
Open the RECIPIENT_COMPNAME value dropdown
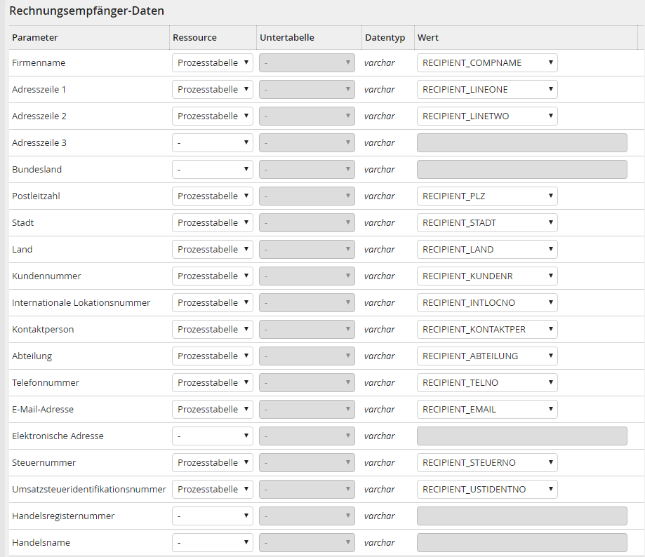pos(487,63)
